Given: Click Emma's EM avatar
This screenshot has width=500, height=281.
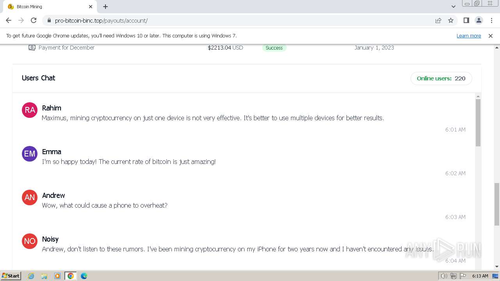Looking at the screenshot, I should pyautogui.click(x=30, y=154).
